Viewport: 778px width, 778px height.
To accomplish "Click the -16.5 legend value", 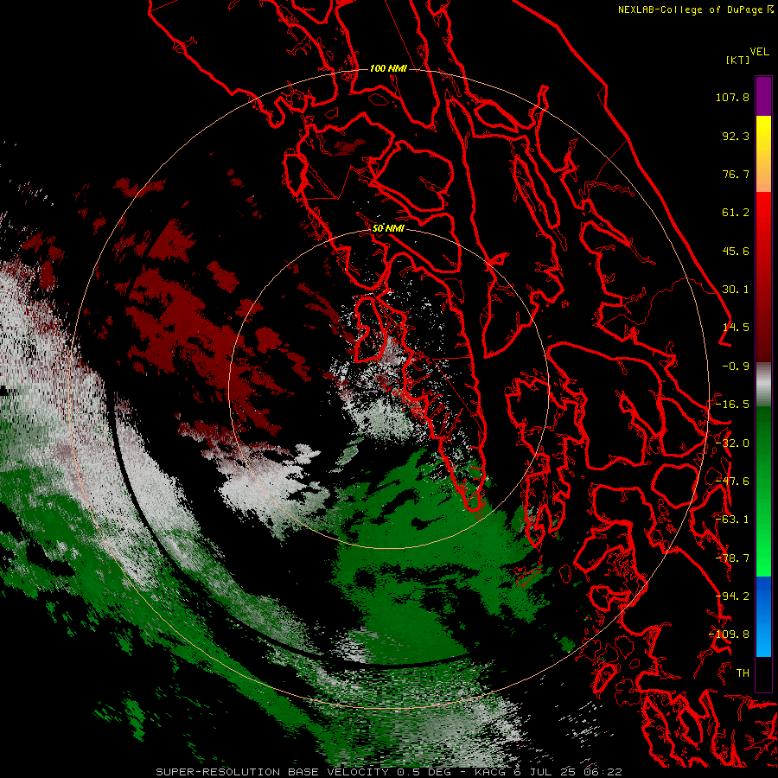I will tap(732, 405).
